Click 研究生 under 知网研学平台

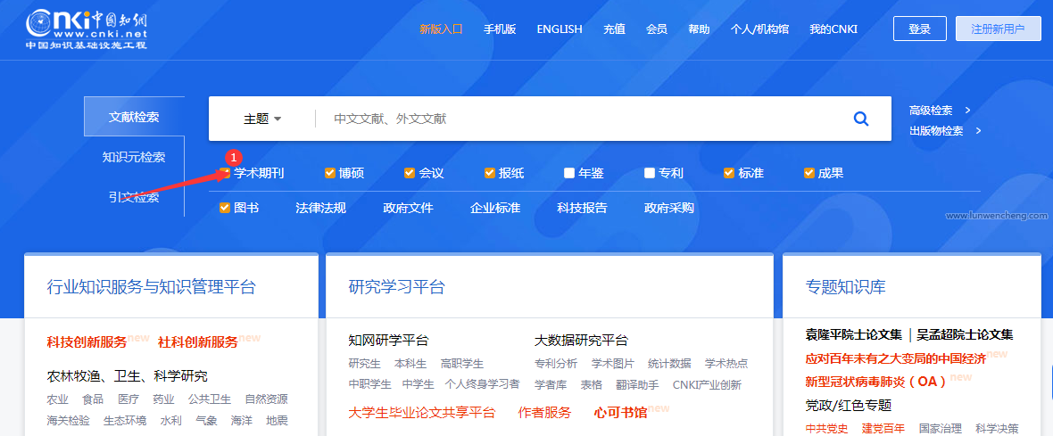[x=365, y=364]
